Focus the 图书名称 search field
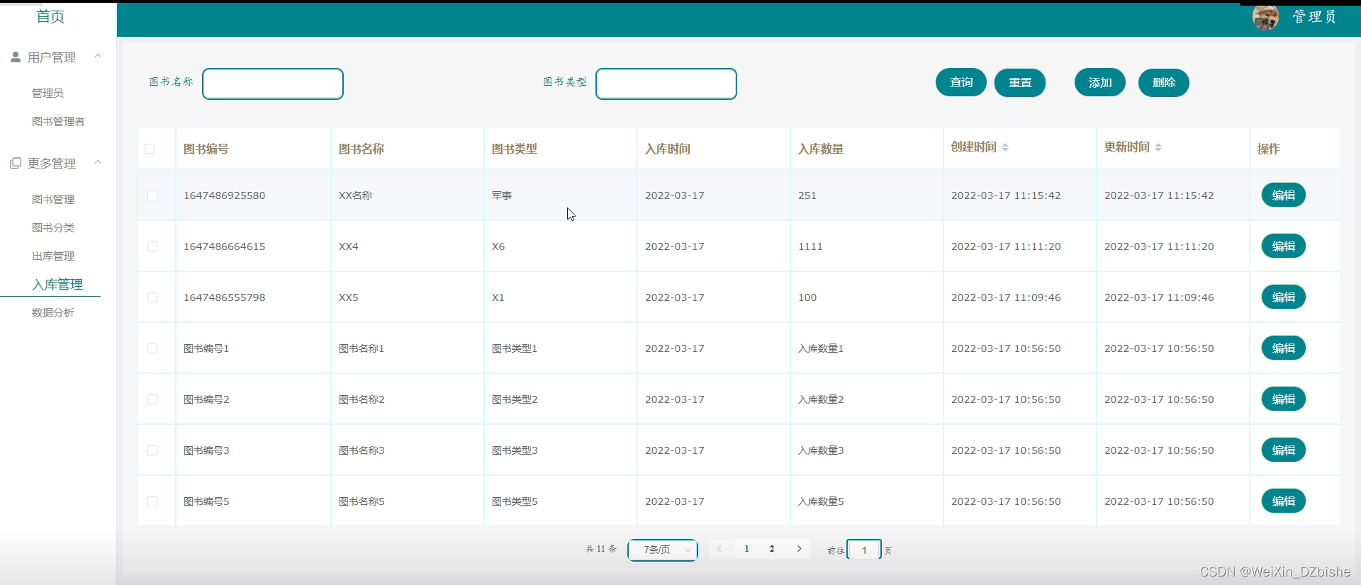1361x585 pixels. [273, 84]
